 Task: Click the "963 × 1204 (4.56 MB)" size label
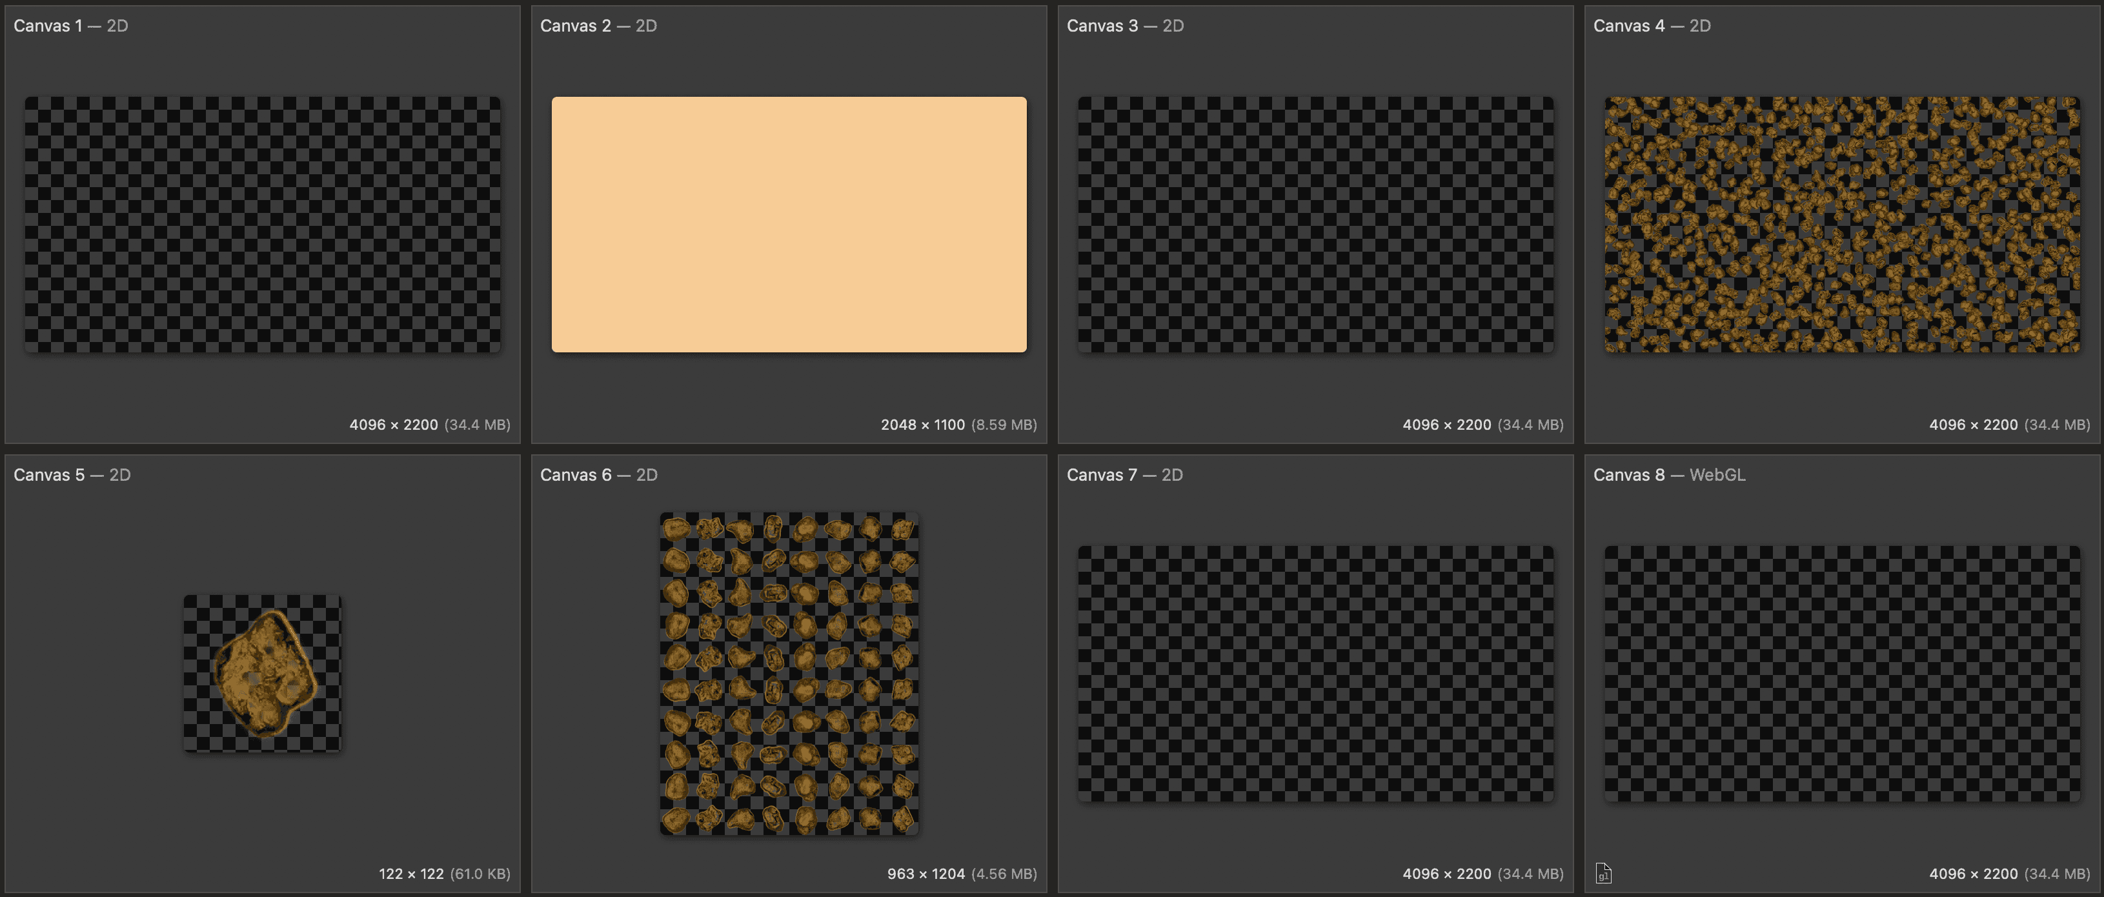tap(962, 873)
